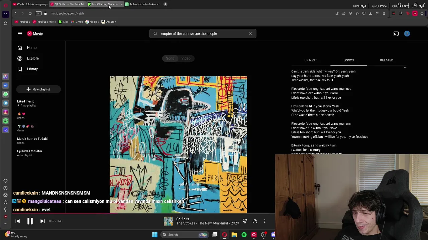Open the Windows taskbar Search box
The image size is (428, 240).
click(185, 235)
